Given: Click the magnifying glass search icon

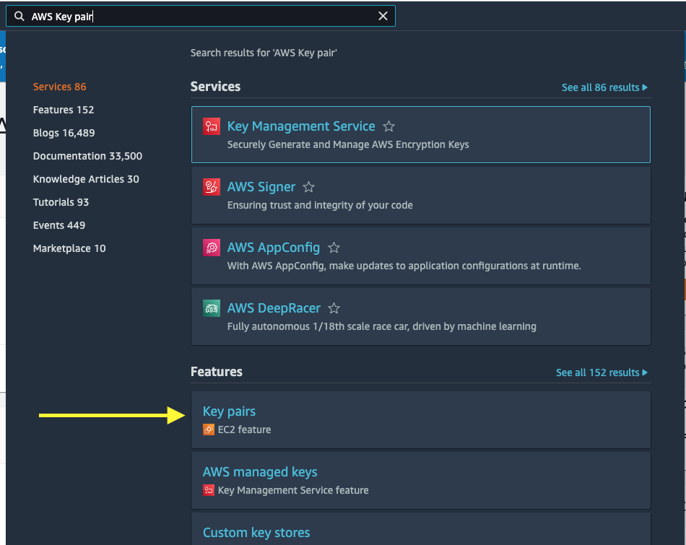Looking at the screenshot, I should pyautogui.click(x=18, y=15).
